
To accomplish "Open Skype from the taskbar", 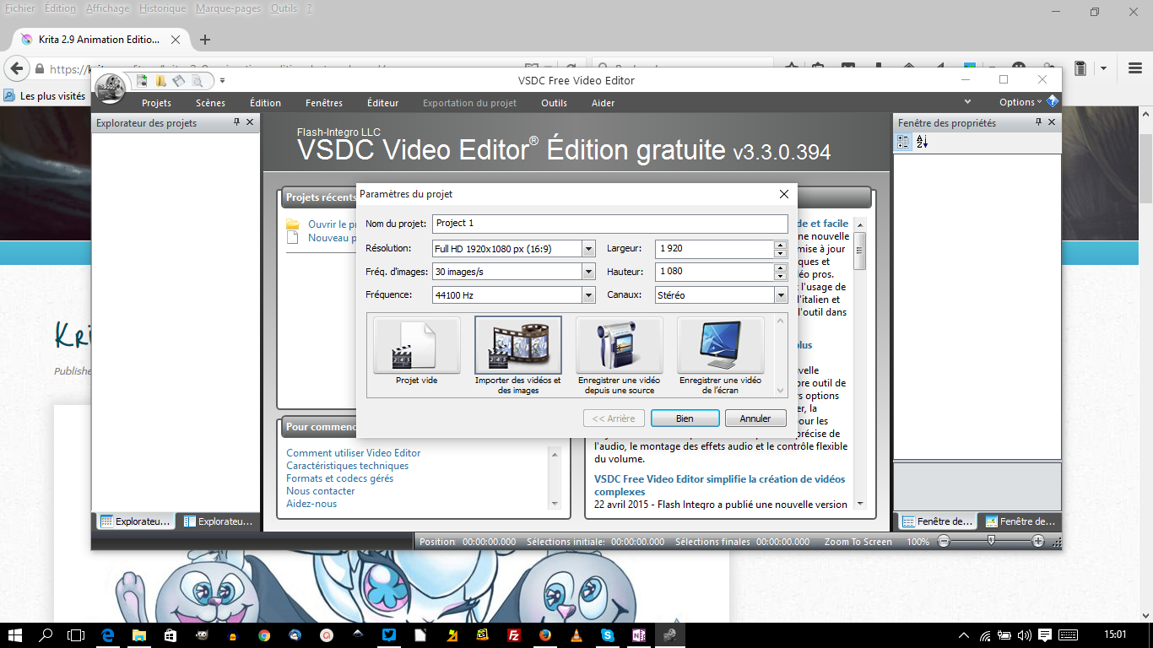I will pos(608,634).
